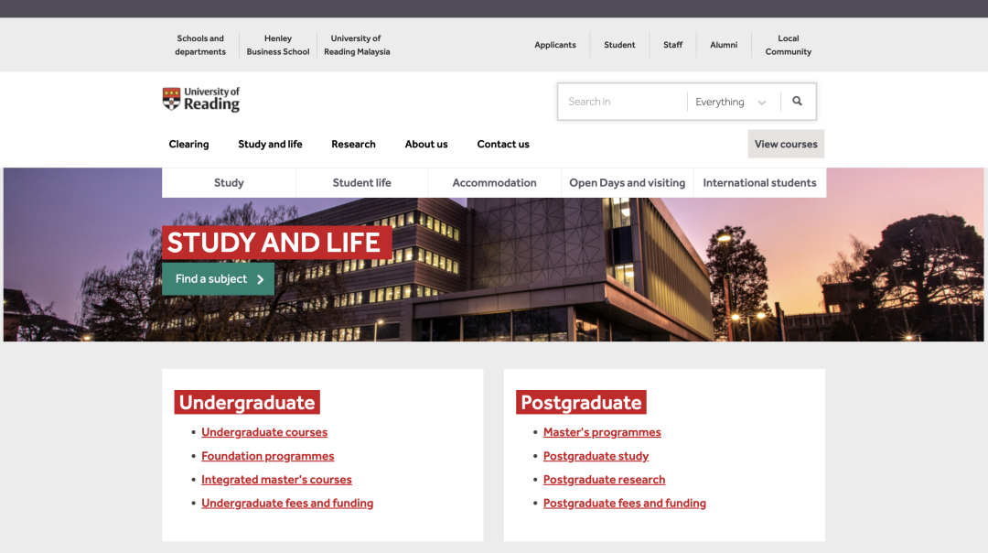Open the Research menu item
Viewport: 988px width, 553px height.
click(x=353, y=144)
